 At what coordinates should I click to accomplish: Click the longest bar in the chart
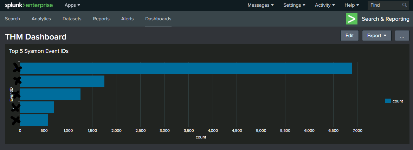(x=186, y=69)
